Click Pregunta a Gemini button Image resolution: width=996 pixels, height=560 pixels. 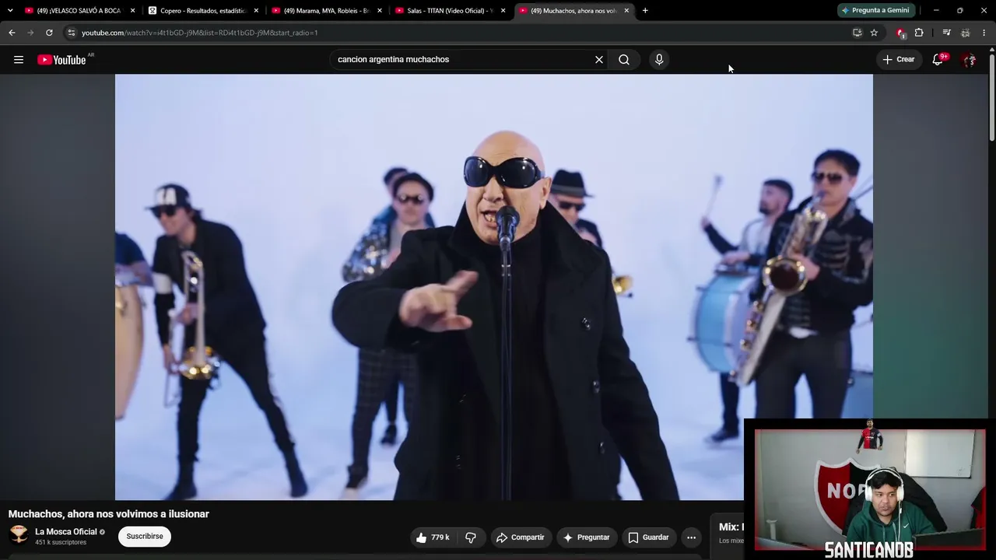coord(875,11)
